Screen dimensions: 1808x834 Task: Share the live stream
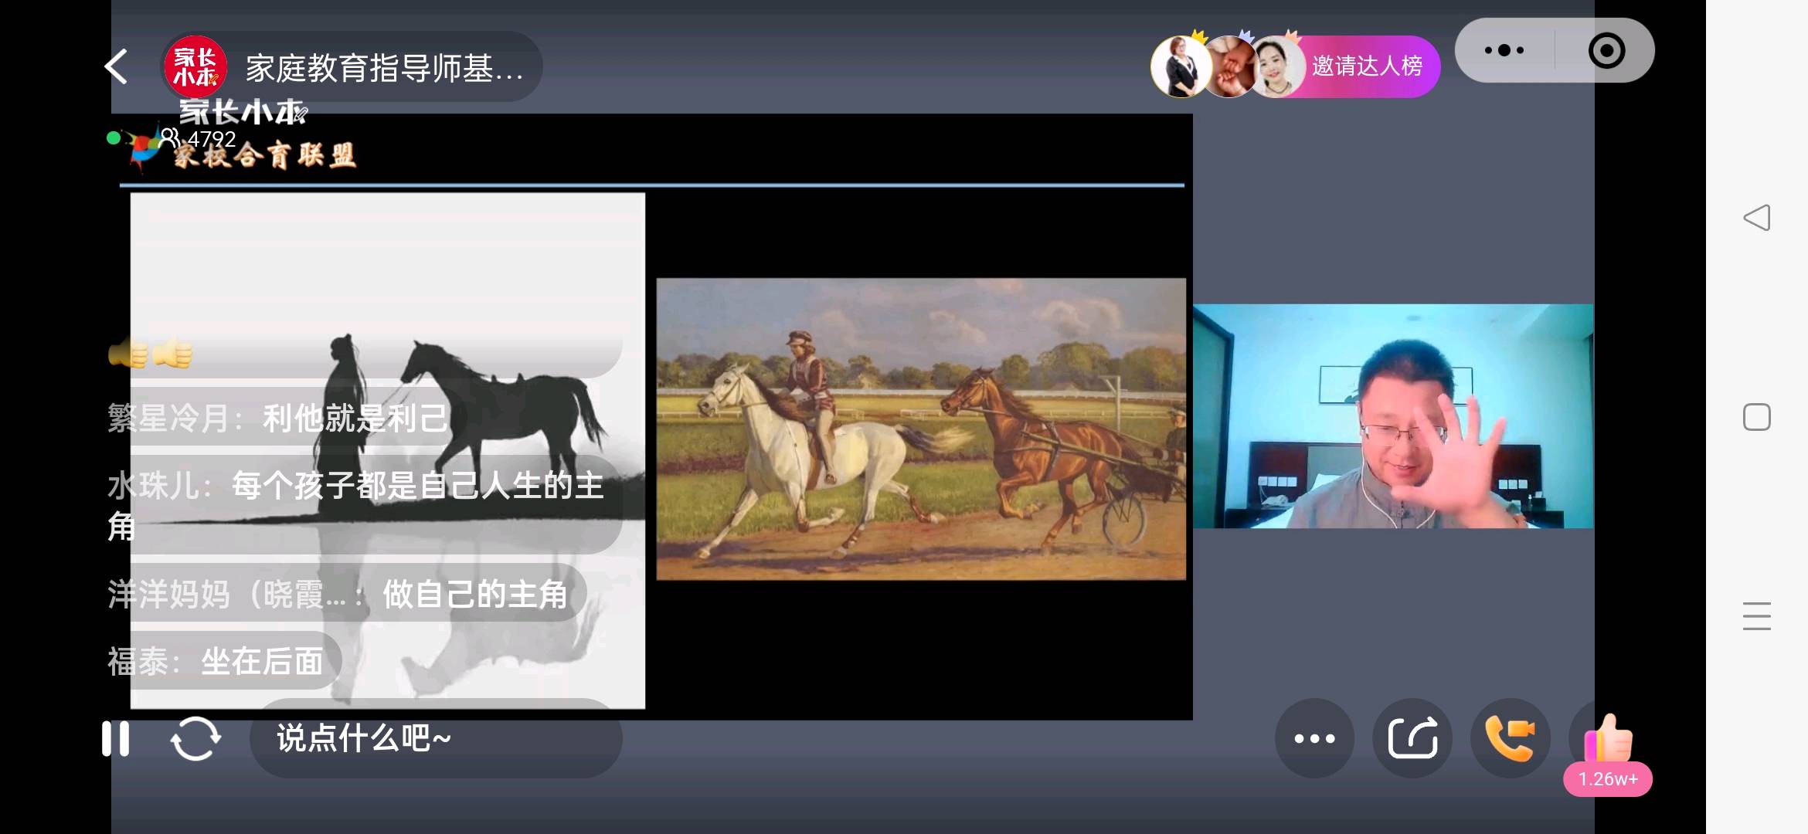pyautogui.click(x=1412, y=738)
